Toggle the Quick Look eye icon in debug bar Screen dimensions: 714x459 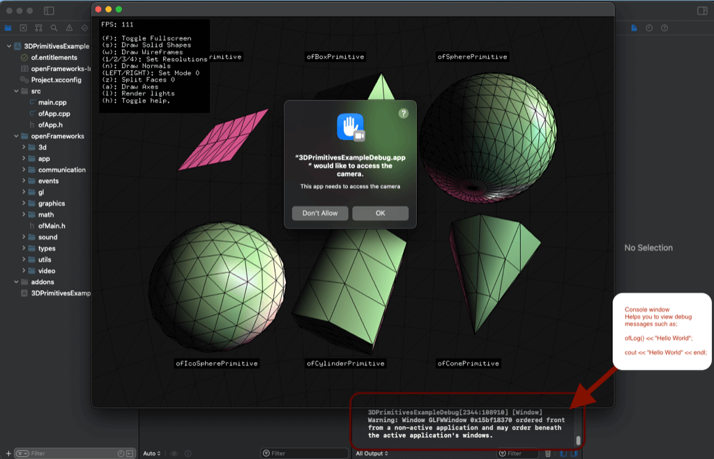point(174,453)
